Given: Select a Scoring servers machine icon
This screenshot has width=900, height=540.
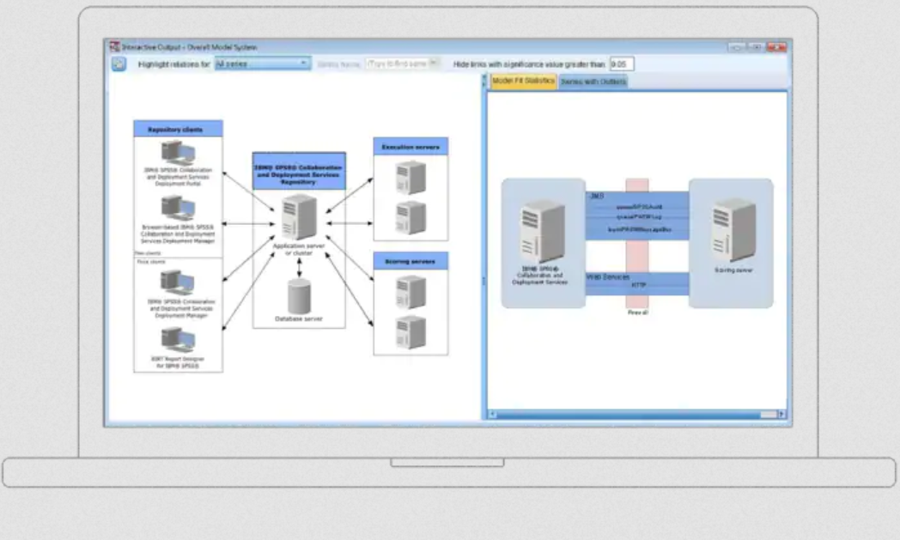Looking at the screenshot, I should 410,292.
